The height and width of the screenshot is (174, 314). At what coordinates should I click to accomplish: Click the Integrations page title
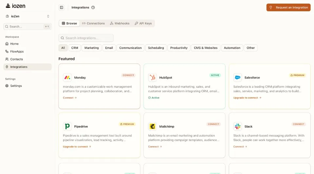click(x=80, y=8)
